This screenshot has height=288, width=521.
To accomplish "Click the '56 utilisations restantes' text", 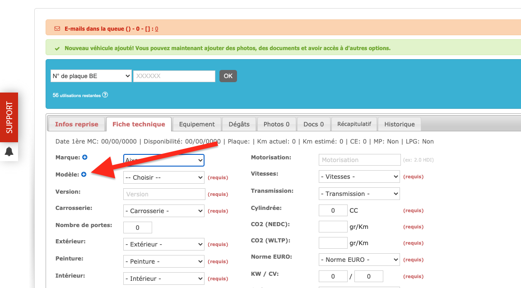I will pyautogui.click(x=76, y=95).
